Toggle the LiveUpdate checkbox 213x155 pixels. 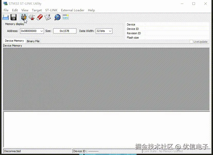coord(191,42)
